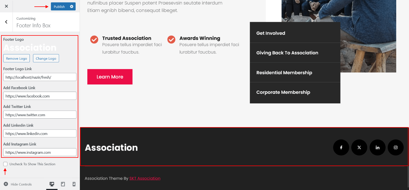Viewport: 409px width, 190px height.
Task: Close the customizer with X
Action: pos(6,6)
